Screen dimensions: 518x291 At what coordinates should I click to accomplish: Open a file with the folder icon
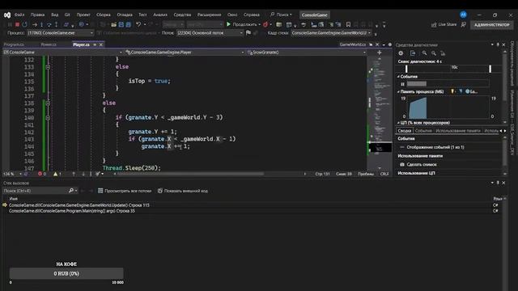click(113, 24)
